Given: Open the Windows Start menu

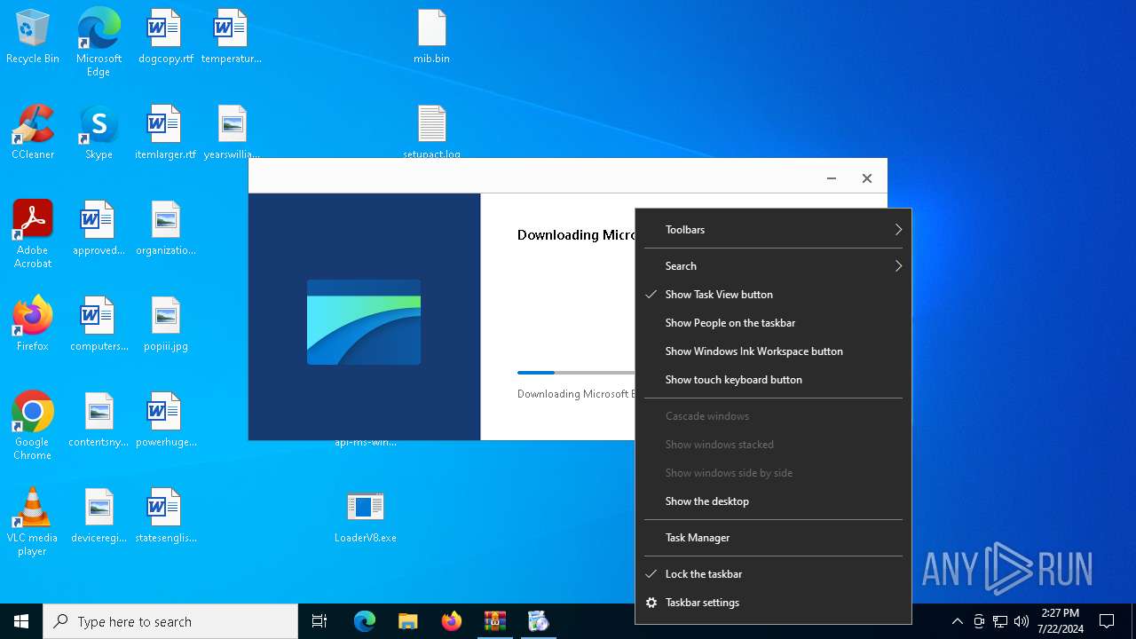Looking at the screenshot, I should pos(21,621).
